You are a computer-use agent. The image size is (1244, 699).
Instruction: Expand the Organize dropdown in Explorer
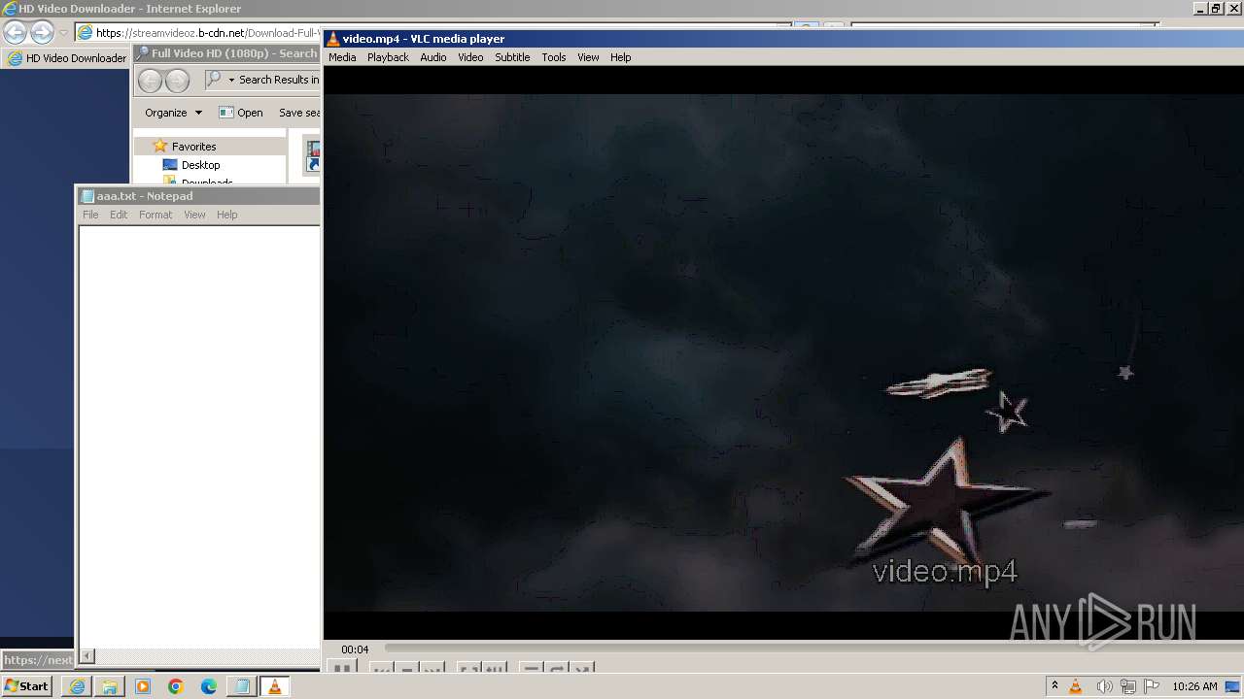click(x=173, y=113)
